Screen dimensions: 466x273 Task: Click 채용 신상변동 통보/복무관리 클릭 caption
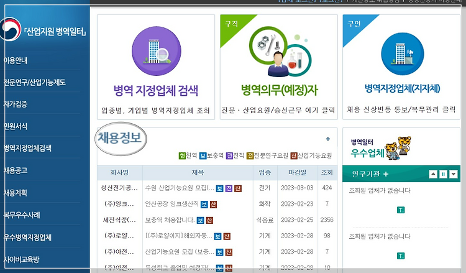[x=401, y=109]
